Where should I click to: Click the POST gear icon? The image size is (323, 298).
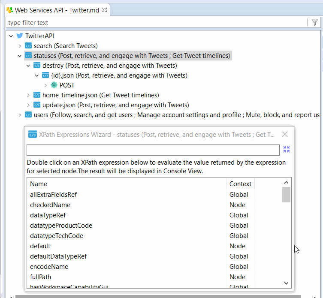pos(54,85)
